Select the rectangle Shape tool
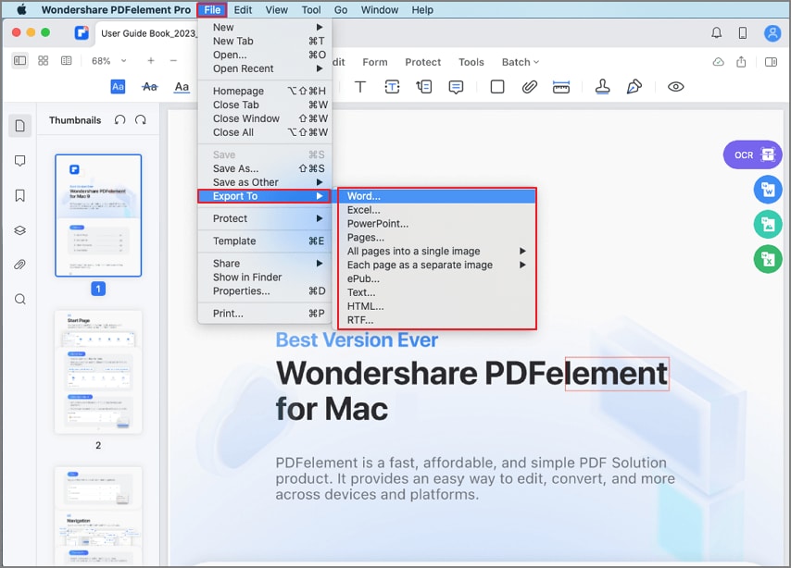Image resolution: width=791 pixels, height=568 pixels. point(497,87)
